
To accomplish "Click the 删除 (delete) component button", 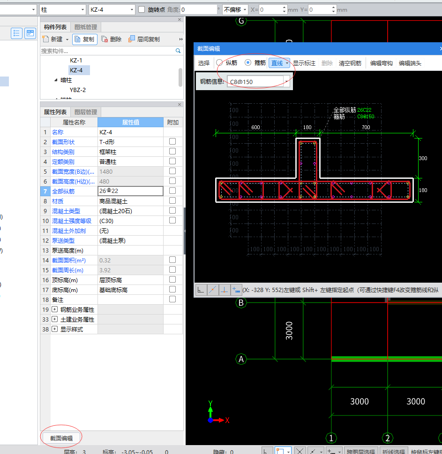I will (112, 39).
